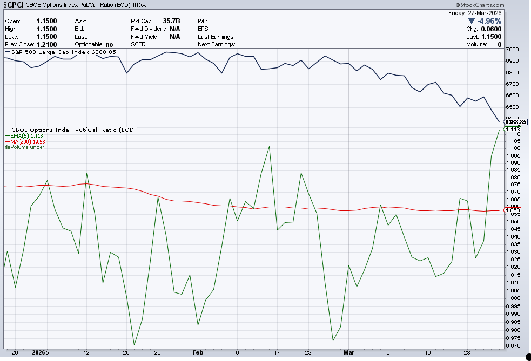Click the INDX exchange label
Image resolution: width=531 pixels, height=361 pixels.
tap(139, 5)
